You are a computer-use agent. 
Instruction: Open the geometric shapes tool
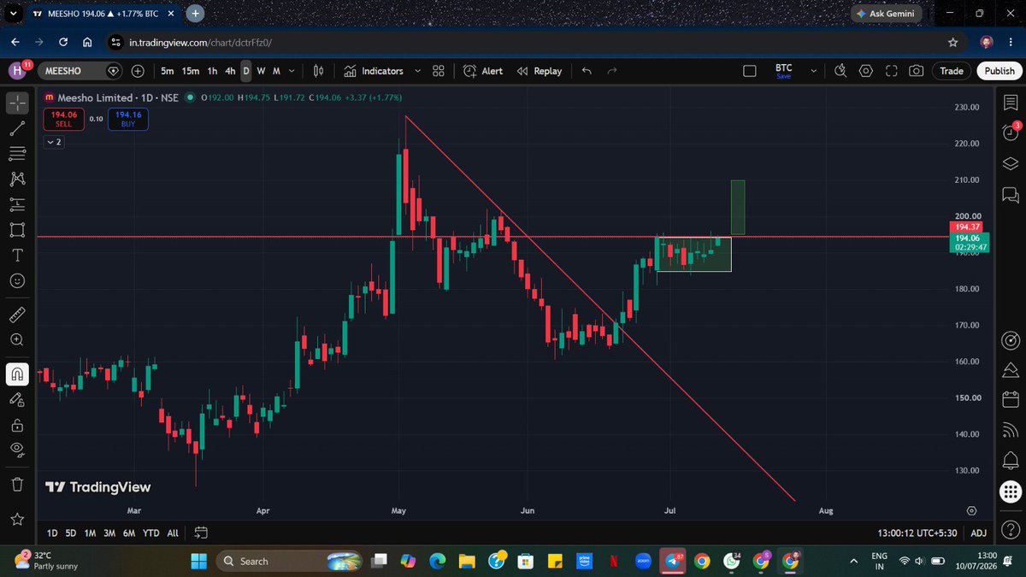point(17,229)
